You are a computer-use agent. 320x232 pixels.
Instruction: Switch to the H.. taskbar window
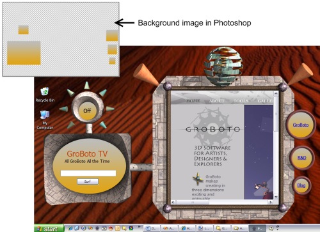(187, 229)
